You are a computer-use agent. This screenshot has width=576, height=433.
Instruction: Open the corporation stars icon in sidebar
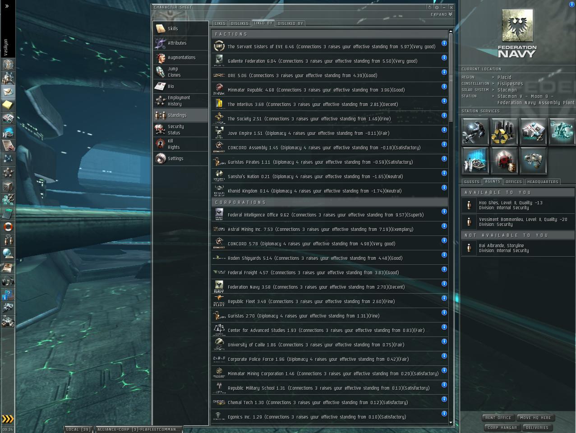pyautogui.click(x=8, y=173)
